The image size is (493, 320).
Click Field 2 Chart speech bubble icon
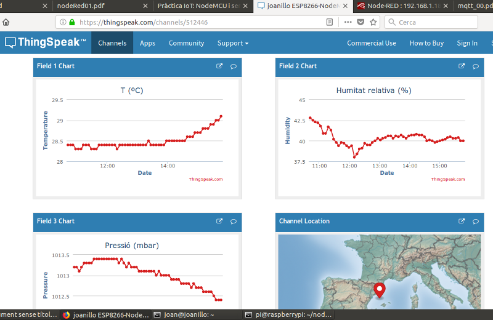click(x=476, y=66)
